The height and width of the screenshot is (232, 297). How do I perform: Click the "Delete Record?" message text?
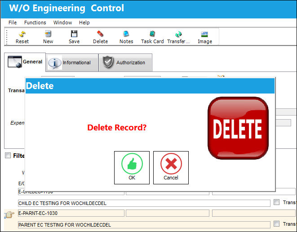pos(117,127)
